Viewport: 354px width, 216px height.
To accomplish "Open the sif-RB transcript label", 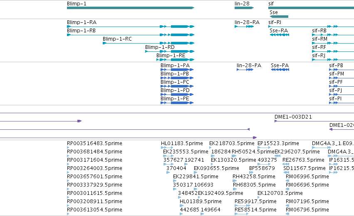I will (x=319, y=31).
